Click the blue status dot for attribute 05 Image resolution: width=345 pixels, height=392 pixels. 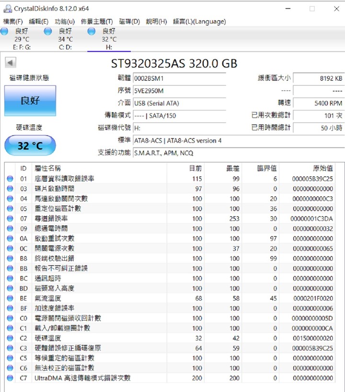coord(10,209)
